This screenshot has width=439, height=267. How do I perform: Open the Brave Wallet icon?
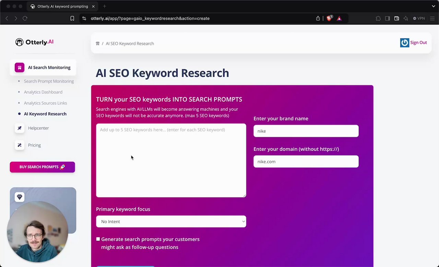[x=397, y=19]
